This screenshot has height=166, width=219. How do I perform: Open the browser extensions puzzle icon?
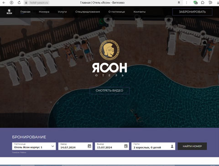tap(203, 3)
